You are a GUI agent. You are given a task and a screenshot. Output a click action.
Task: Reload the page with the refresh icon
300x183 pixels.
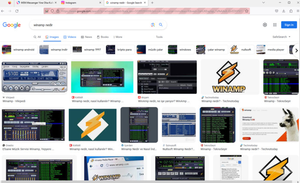[x=17, y=11]
